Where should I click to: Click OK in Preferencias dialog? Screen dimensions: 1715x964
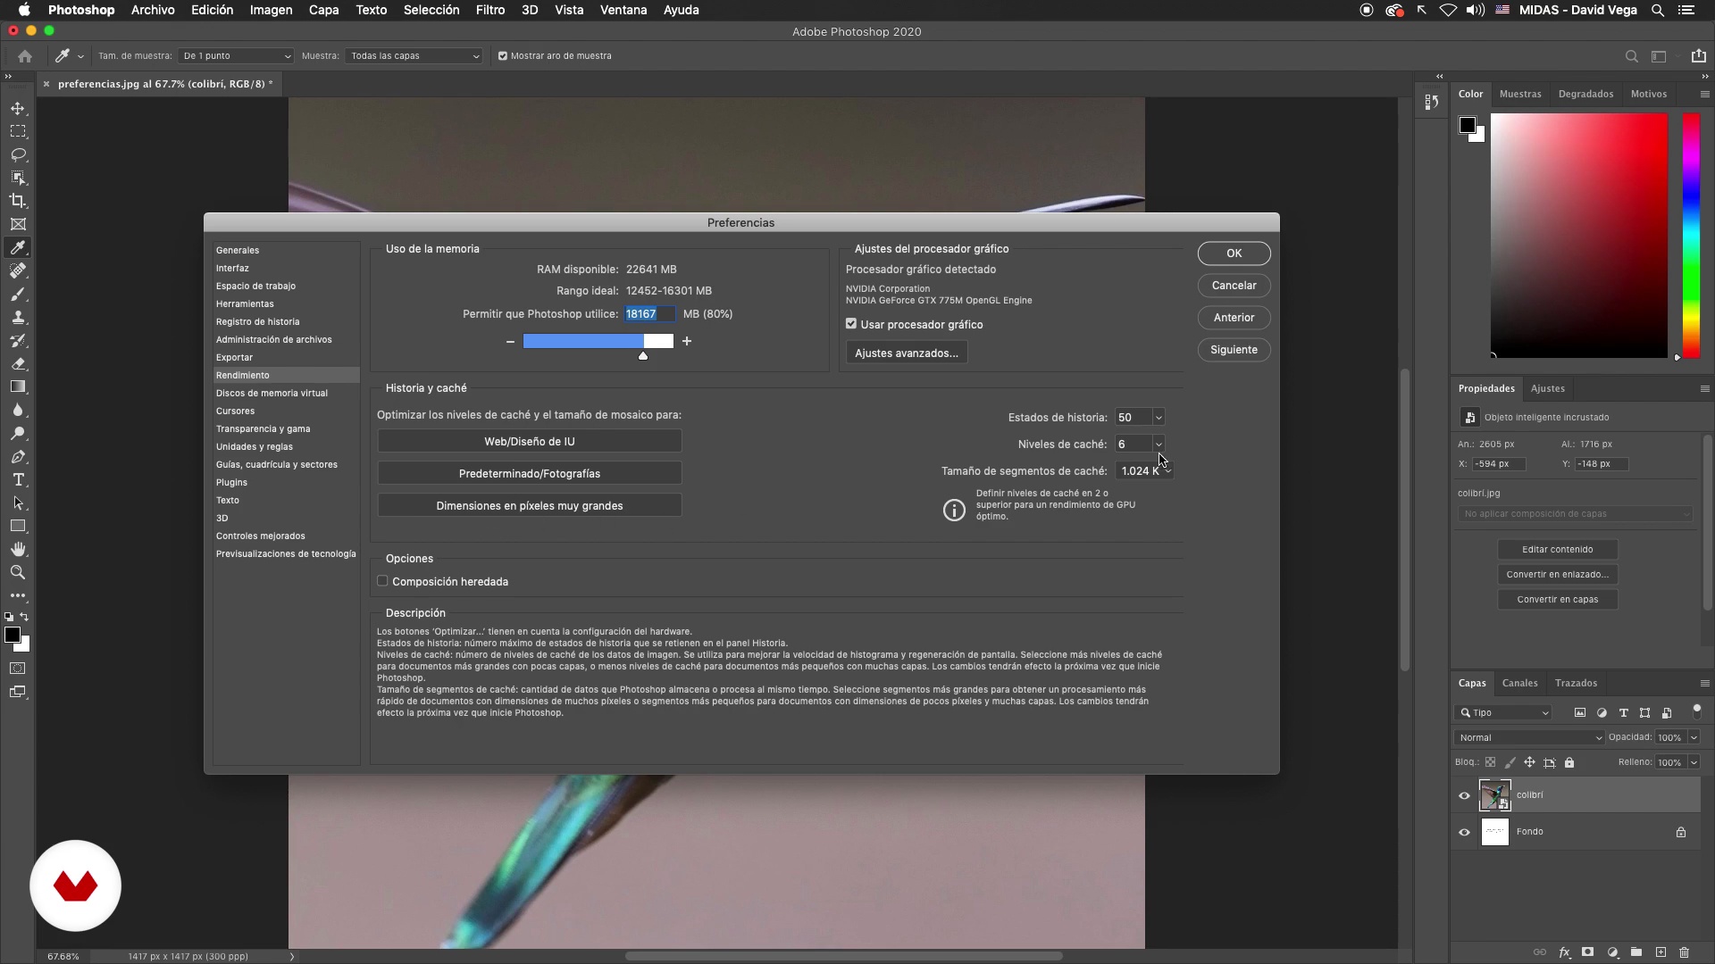point(1234,253)
